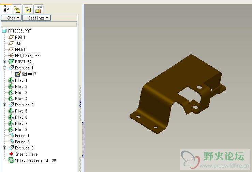Select the PRT0005.PRT tree label

[19, 31]
